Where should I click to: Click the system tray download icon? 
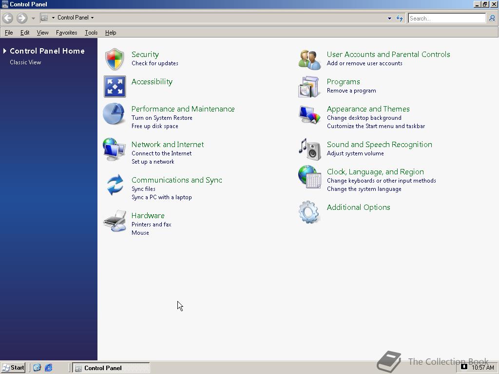464,367
